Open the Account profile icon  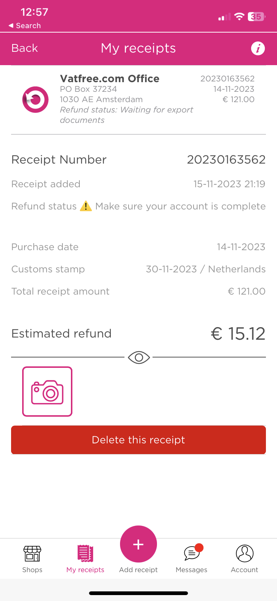(244, 554)
